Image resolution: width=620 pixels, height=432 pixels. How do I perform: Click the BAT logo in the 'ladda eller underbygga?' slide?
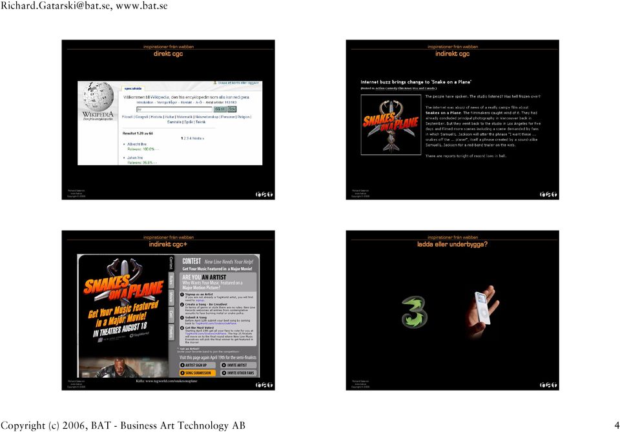point(548,385)
